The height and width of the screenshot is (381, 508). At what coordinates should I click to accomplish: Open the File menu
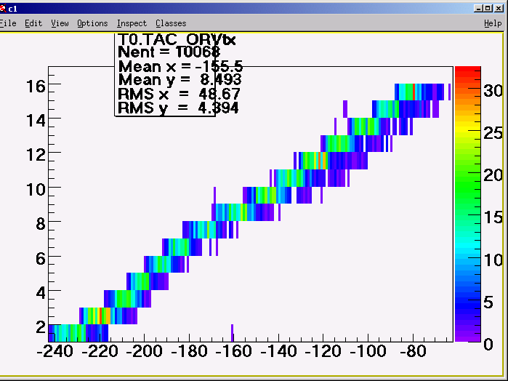click(x=8, y=23)
